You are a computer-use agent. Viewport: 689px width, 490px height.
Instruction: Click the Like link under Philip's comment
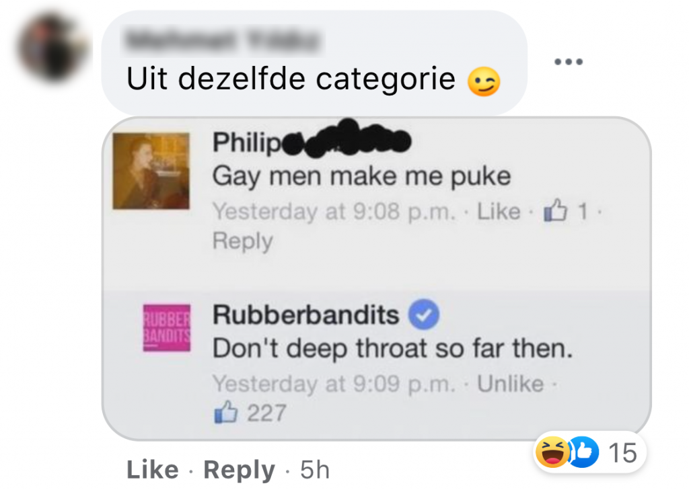pyautogui.click(x=499, y=211)
